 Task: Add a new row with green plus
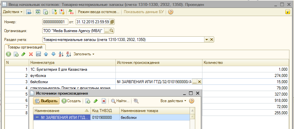tap(9, 54)
